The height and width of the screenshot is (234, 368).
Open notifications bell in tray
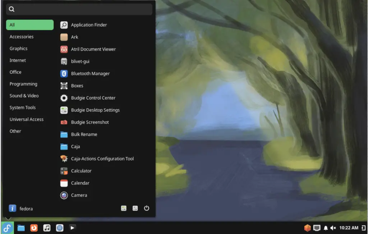point(326,228)
